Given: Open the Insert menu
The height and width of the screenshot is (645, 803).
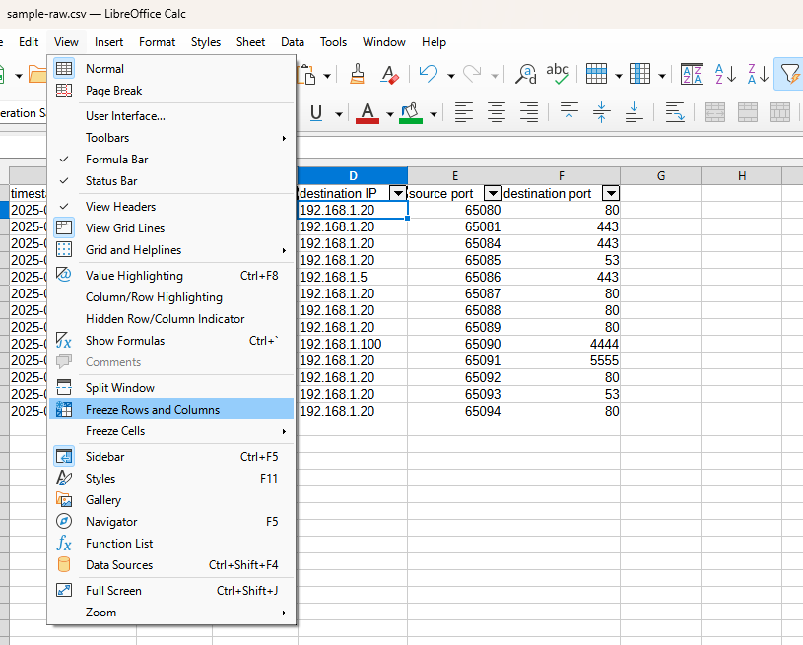Looking at the screenshot, I should click(109, 42).
